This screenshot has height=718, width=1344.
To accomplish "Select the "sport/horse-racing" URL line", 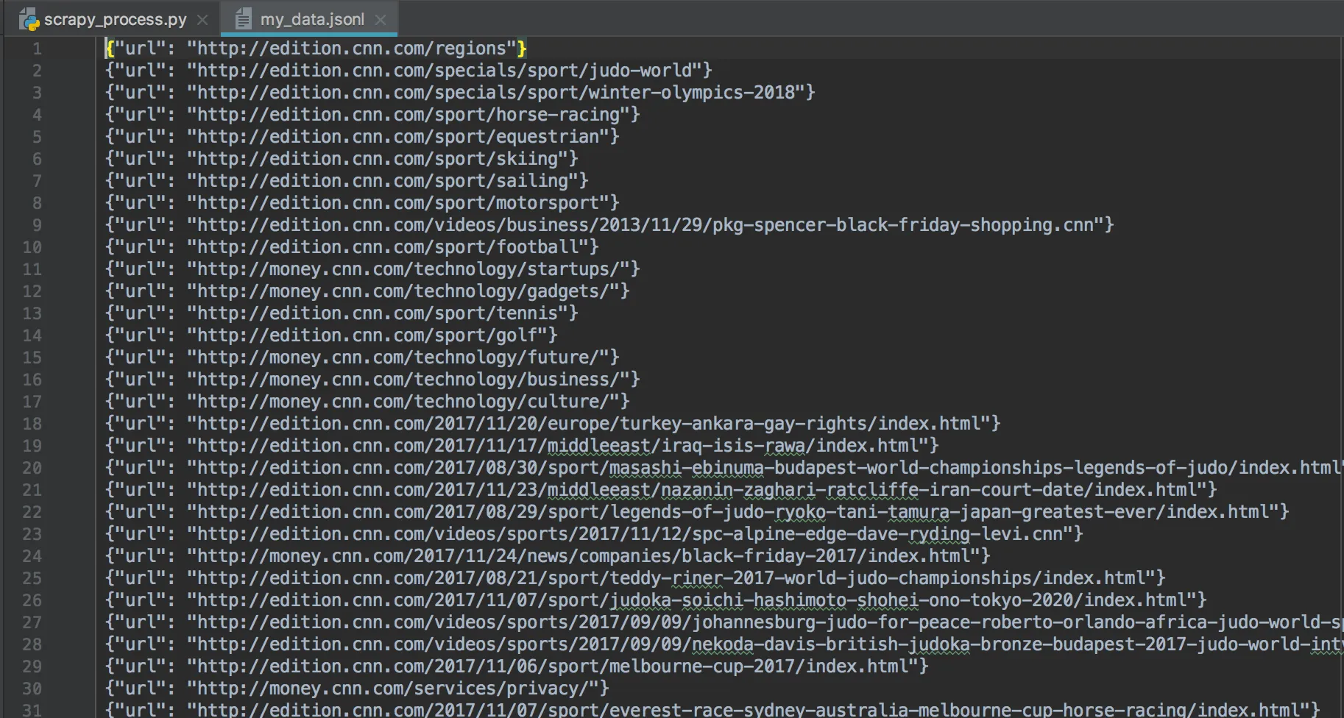I will point(372,115).
